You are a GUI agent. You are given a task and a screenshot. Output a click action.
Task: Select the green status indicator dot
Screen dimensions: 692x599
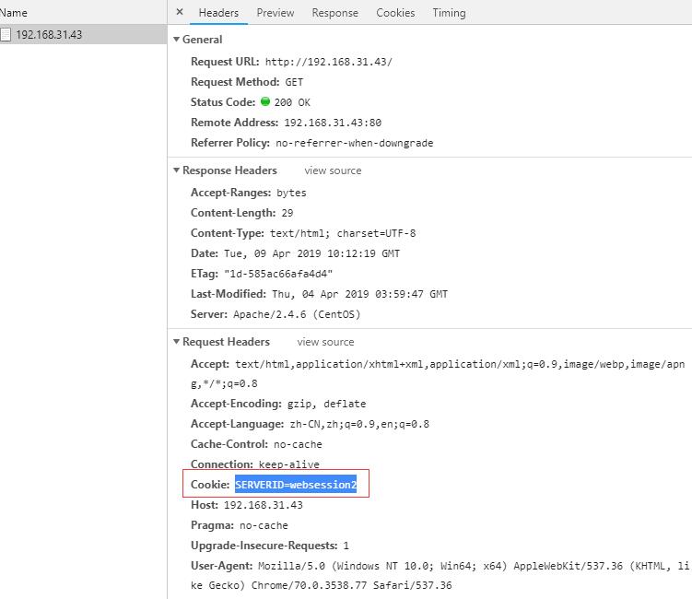point(265,101)
